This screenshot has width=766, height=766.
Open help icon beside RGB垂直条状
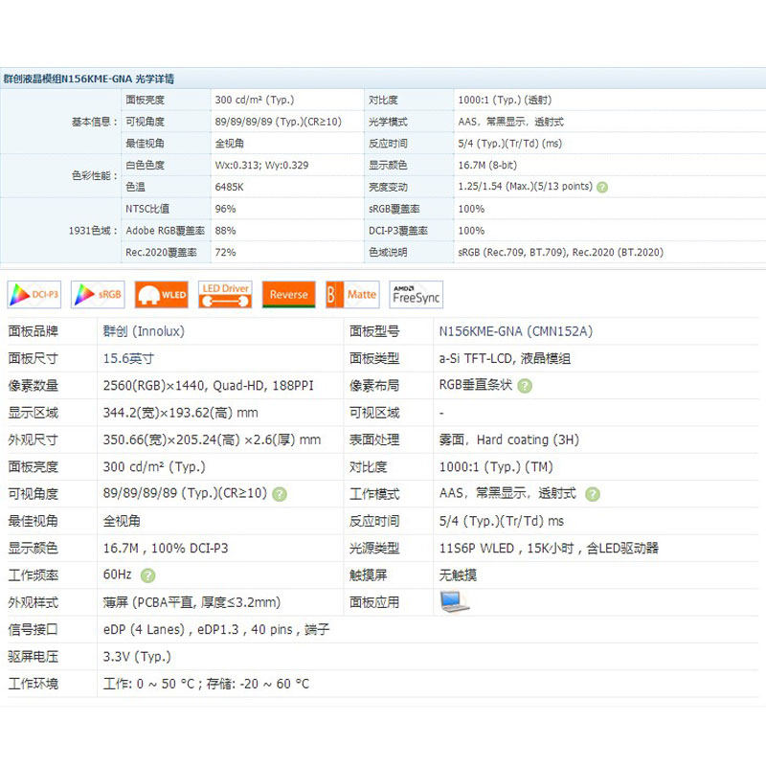point(525,386)
